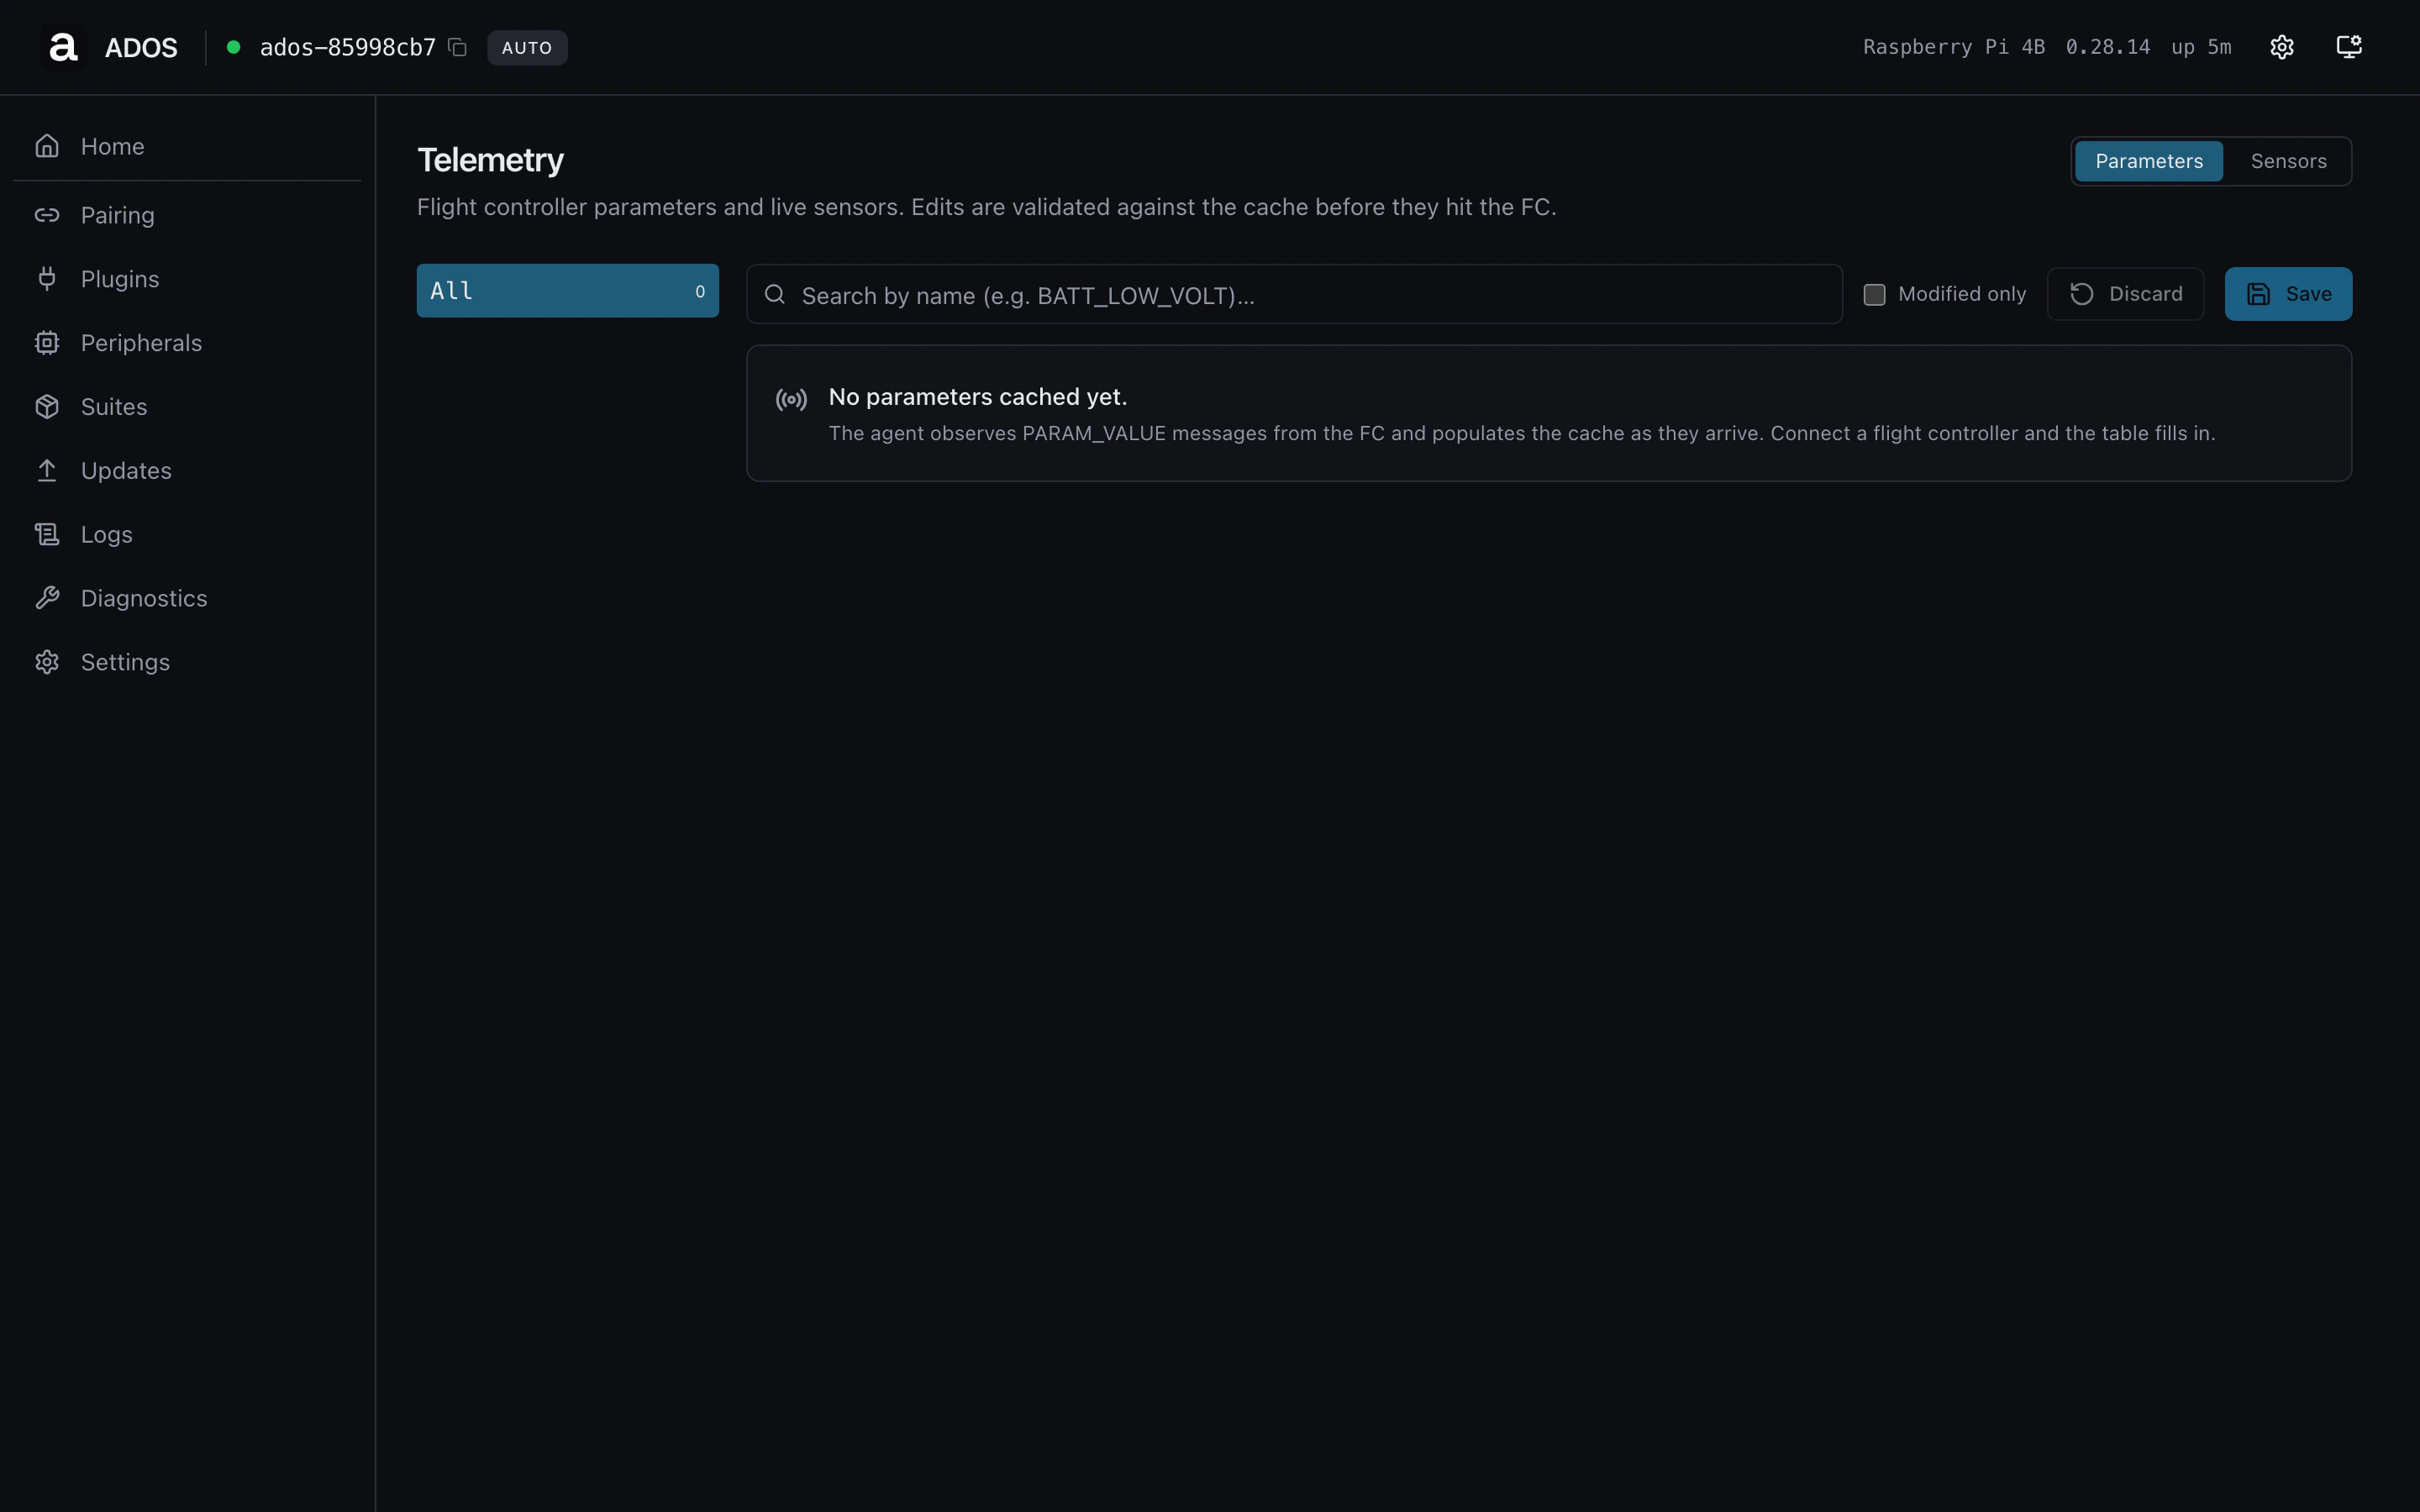Open the Suites page

coord(187,407)
